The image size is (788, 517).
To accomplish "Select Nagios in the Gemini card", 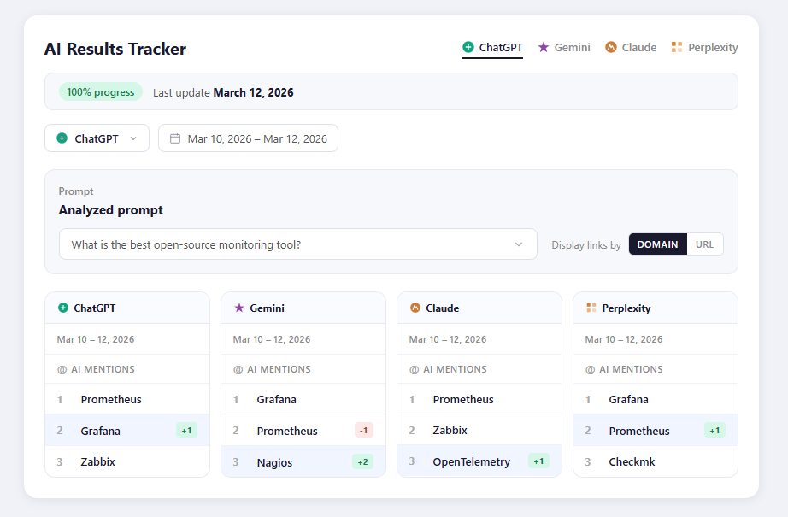I will point(303,461).
